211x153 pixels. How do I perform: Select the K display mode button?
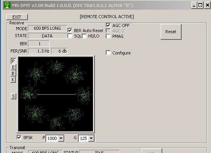click(13, 80)
